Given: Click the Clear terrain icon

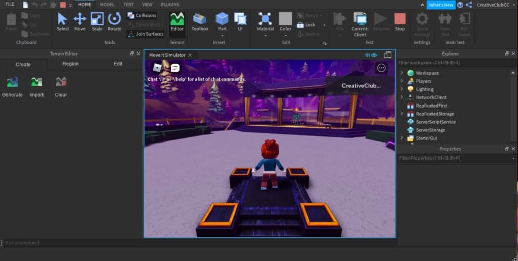Looking at the screenshot, I should tap(61, 82).
